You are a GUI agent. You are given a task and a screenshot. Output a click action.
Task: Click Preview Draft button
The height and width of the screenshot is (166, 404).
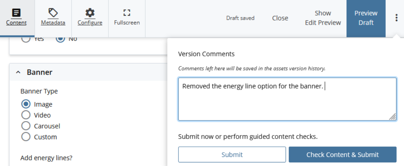[366, 18]
